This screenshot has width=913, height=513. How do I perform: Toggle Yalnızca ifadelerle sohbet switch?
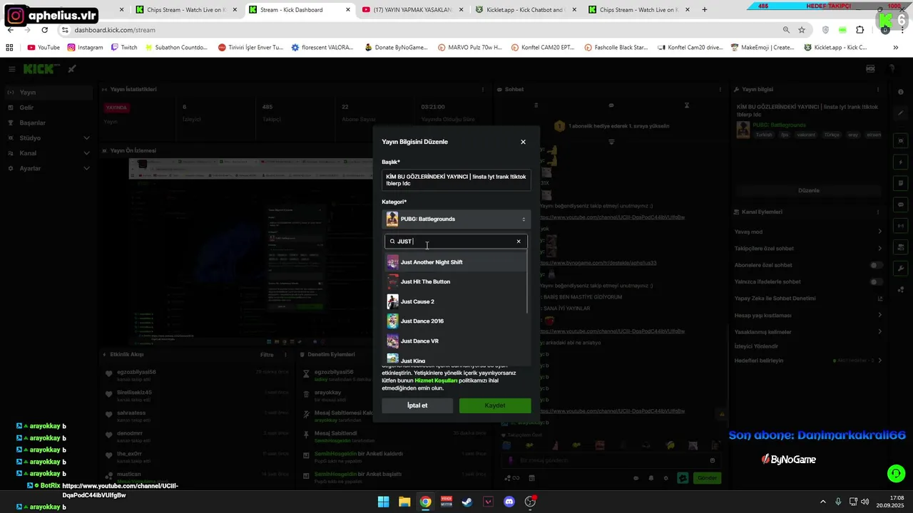click(876, 281)
